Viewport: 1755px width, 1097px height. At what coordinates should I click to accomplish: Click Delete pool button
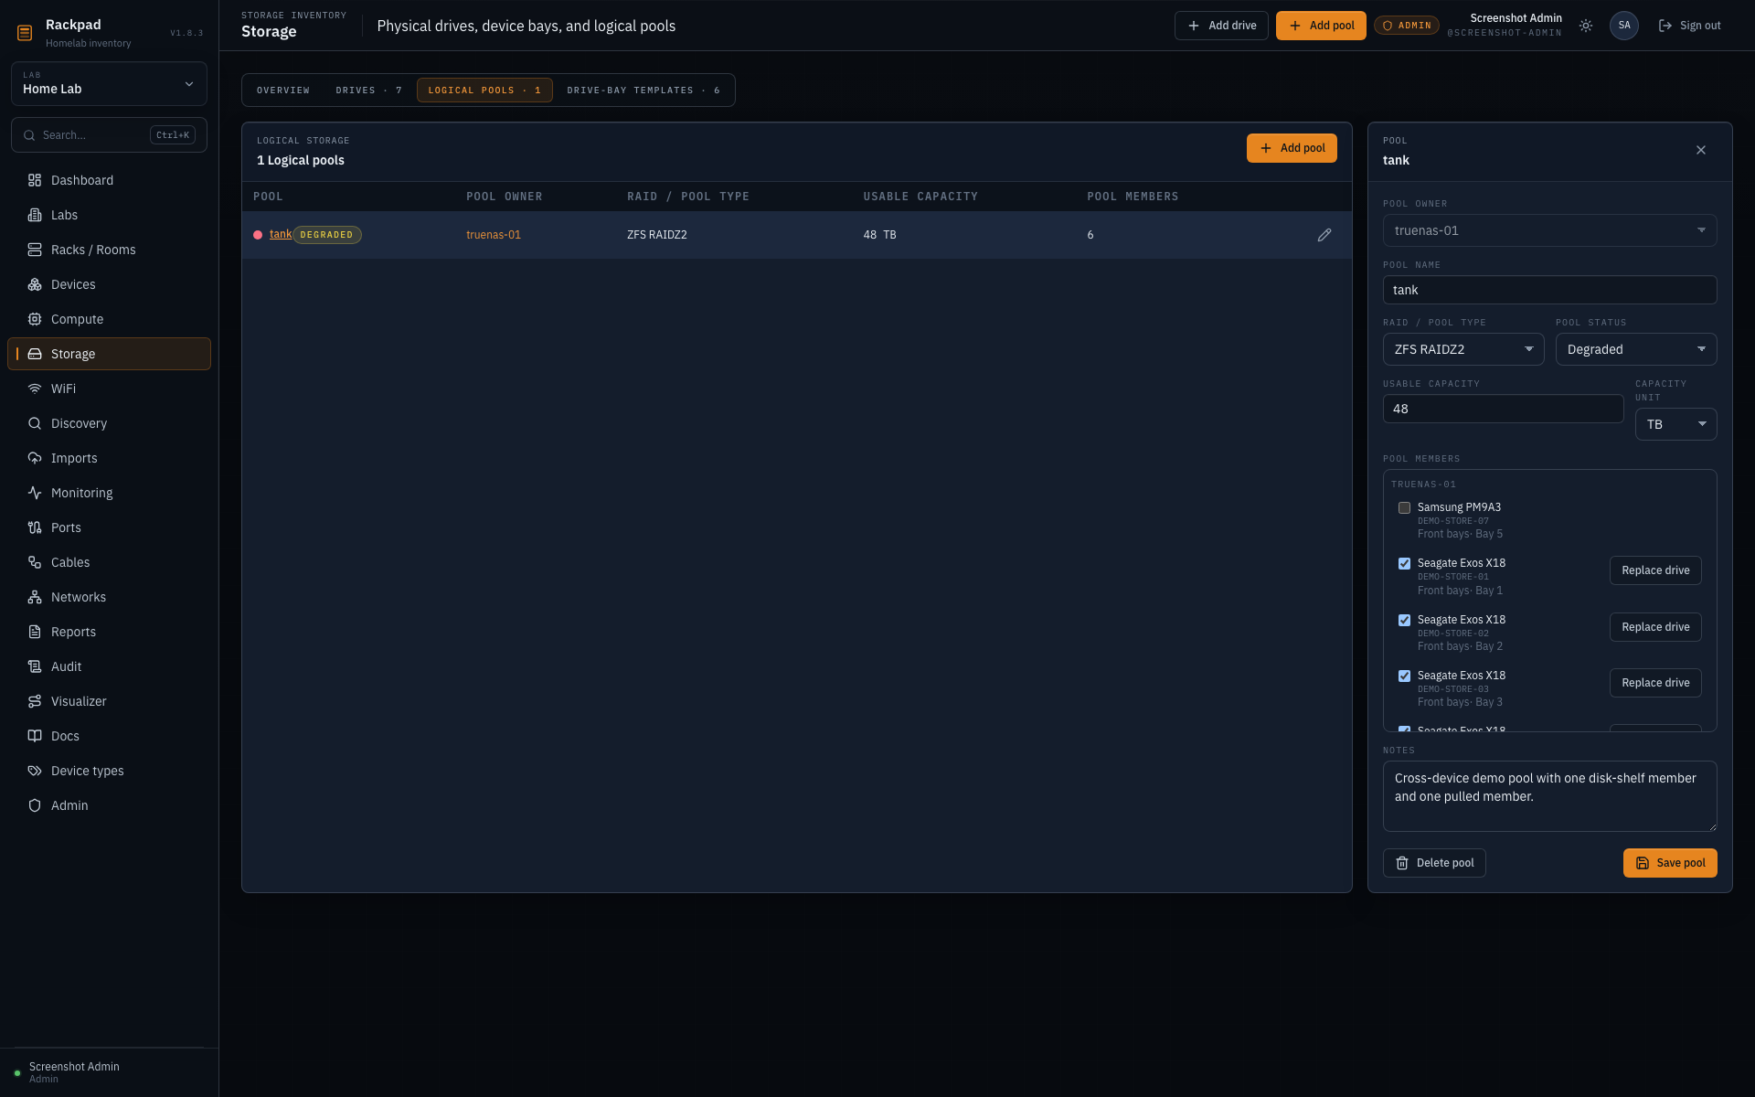(1434, 863)
